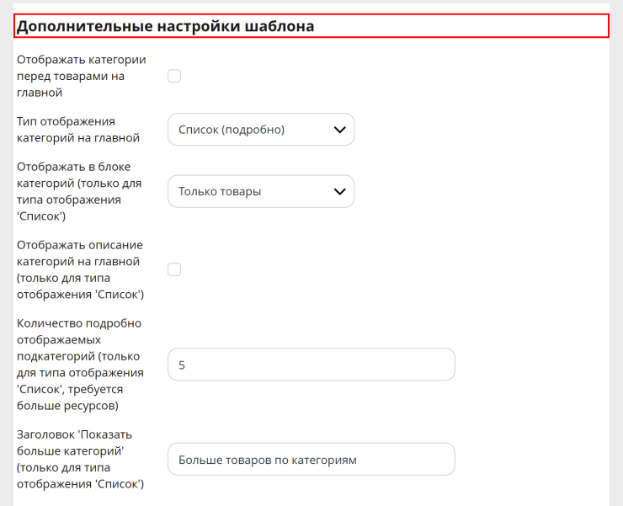This screenshot has width=623, height=506.
Task: Click the 'Дополнительные настройки шаблона' heading
Action: pyautogui.click(x=165, y=26)
